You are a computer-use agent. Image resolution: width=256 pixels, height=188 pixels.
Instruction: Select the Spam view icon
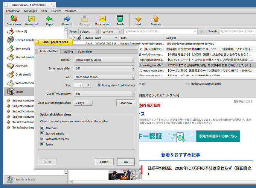click(x=11, y=92)
